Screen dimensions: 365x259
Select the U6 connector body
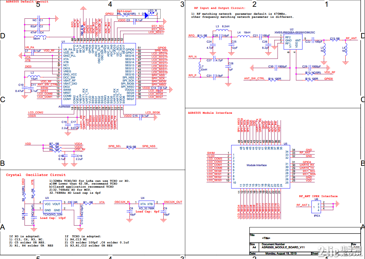(x=316, y=207)
